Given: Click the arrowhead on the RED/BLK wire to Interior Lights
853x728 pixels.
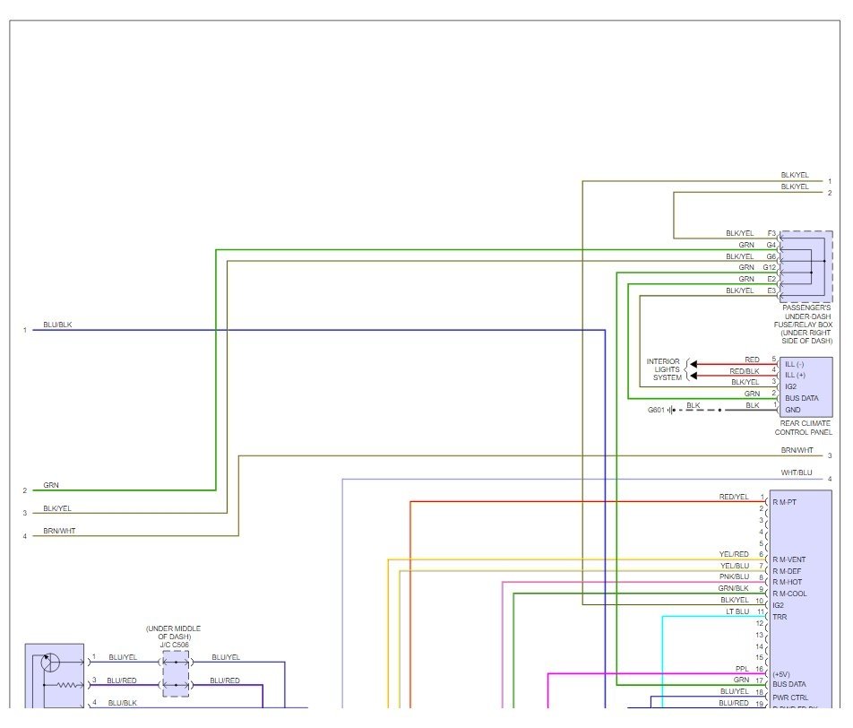Looking at the screenshot, I should click(x=694, y=376).
